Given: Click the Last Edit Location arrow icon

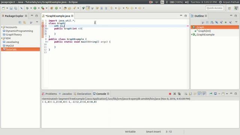Looking at the screenshot, I should click(x=127, y=8).
